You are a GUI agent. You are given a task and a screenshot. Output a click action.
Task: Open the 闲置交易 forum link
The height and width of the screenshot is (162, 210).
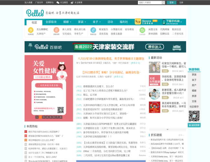pyautogui.click(x=153, y=29)
